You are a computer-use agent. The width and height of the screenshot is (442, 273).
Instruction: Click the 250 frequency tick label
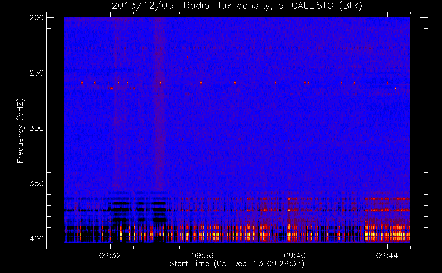click(36, 73)
